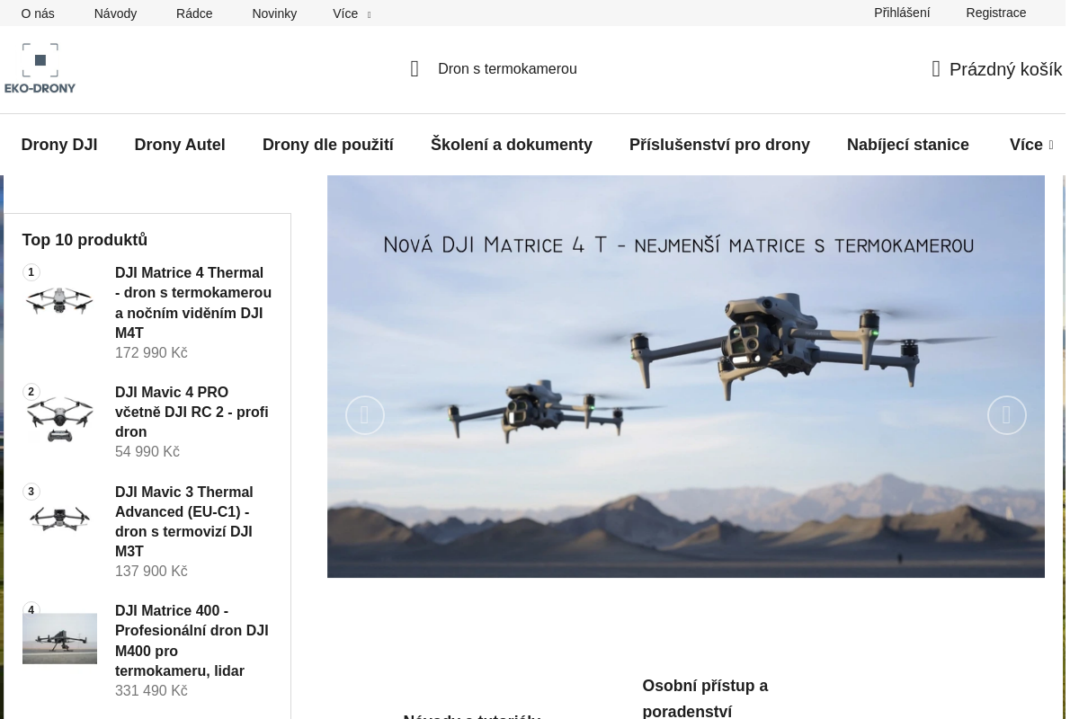Click DJI Matrice 4 Thermal thumbnail
Screen dimensions: 1079x719
[x=59, y=301]
